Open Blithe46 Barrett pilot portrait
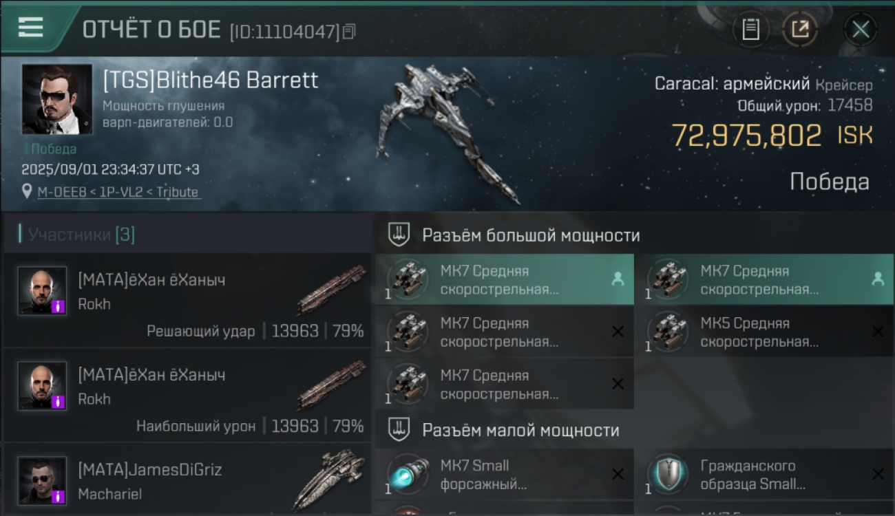895x516 pixels. tap(56, 99)
